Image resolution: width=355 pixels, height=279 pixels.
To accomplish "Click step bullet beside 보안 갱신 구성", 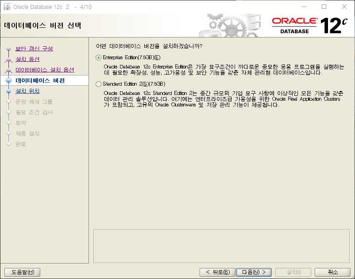I will tap(8, 49).
